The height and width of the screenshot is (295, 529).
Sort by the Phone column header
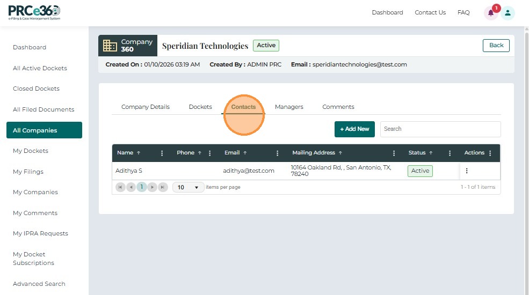click(x=189, y=153)
